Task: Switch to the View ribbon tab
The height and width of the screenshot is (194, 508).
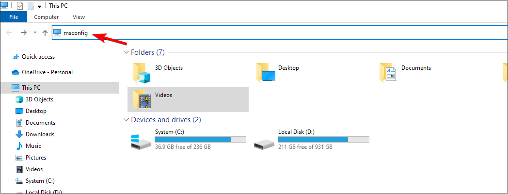Action: pyautogui.click(x=79, y=17)
